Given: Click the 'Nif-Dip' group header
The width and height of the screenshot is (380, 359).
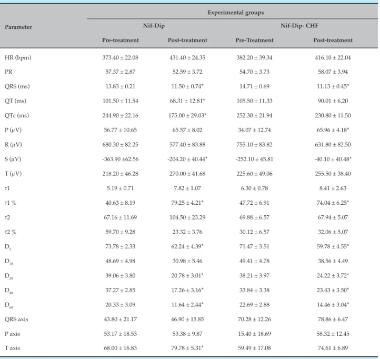Looking at the screenshot, I should pyautogui.click(x=154, y=26).
